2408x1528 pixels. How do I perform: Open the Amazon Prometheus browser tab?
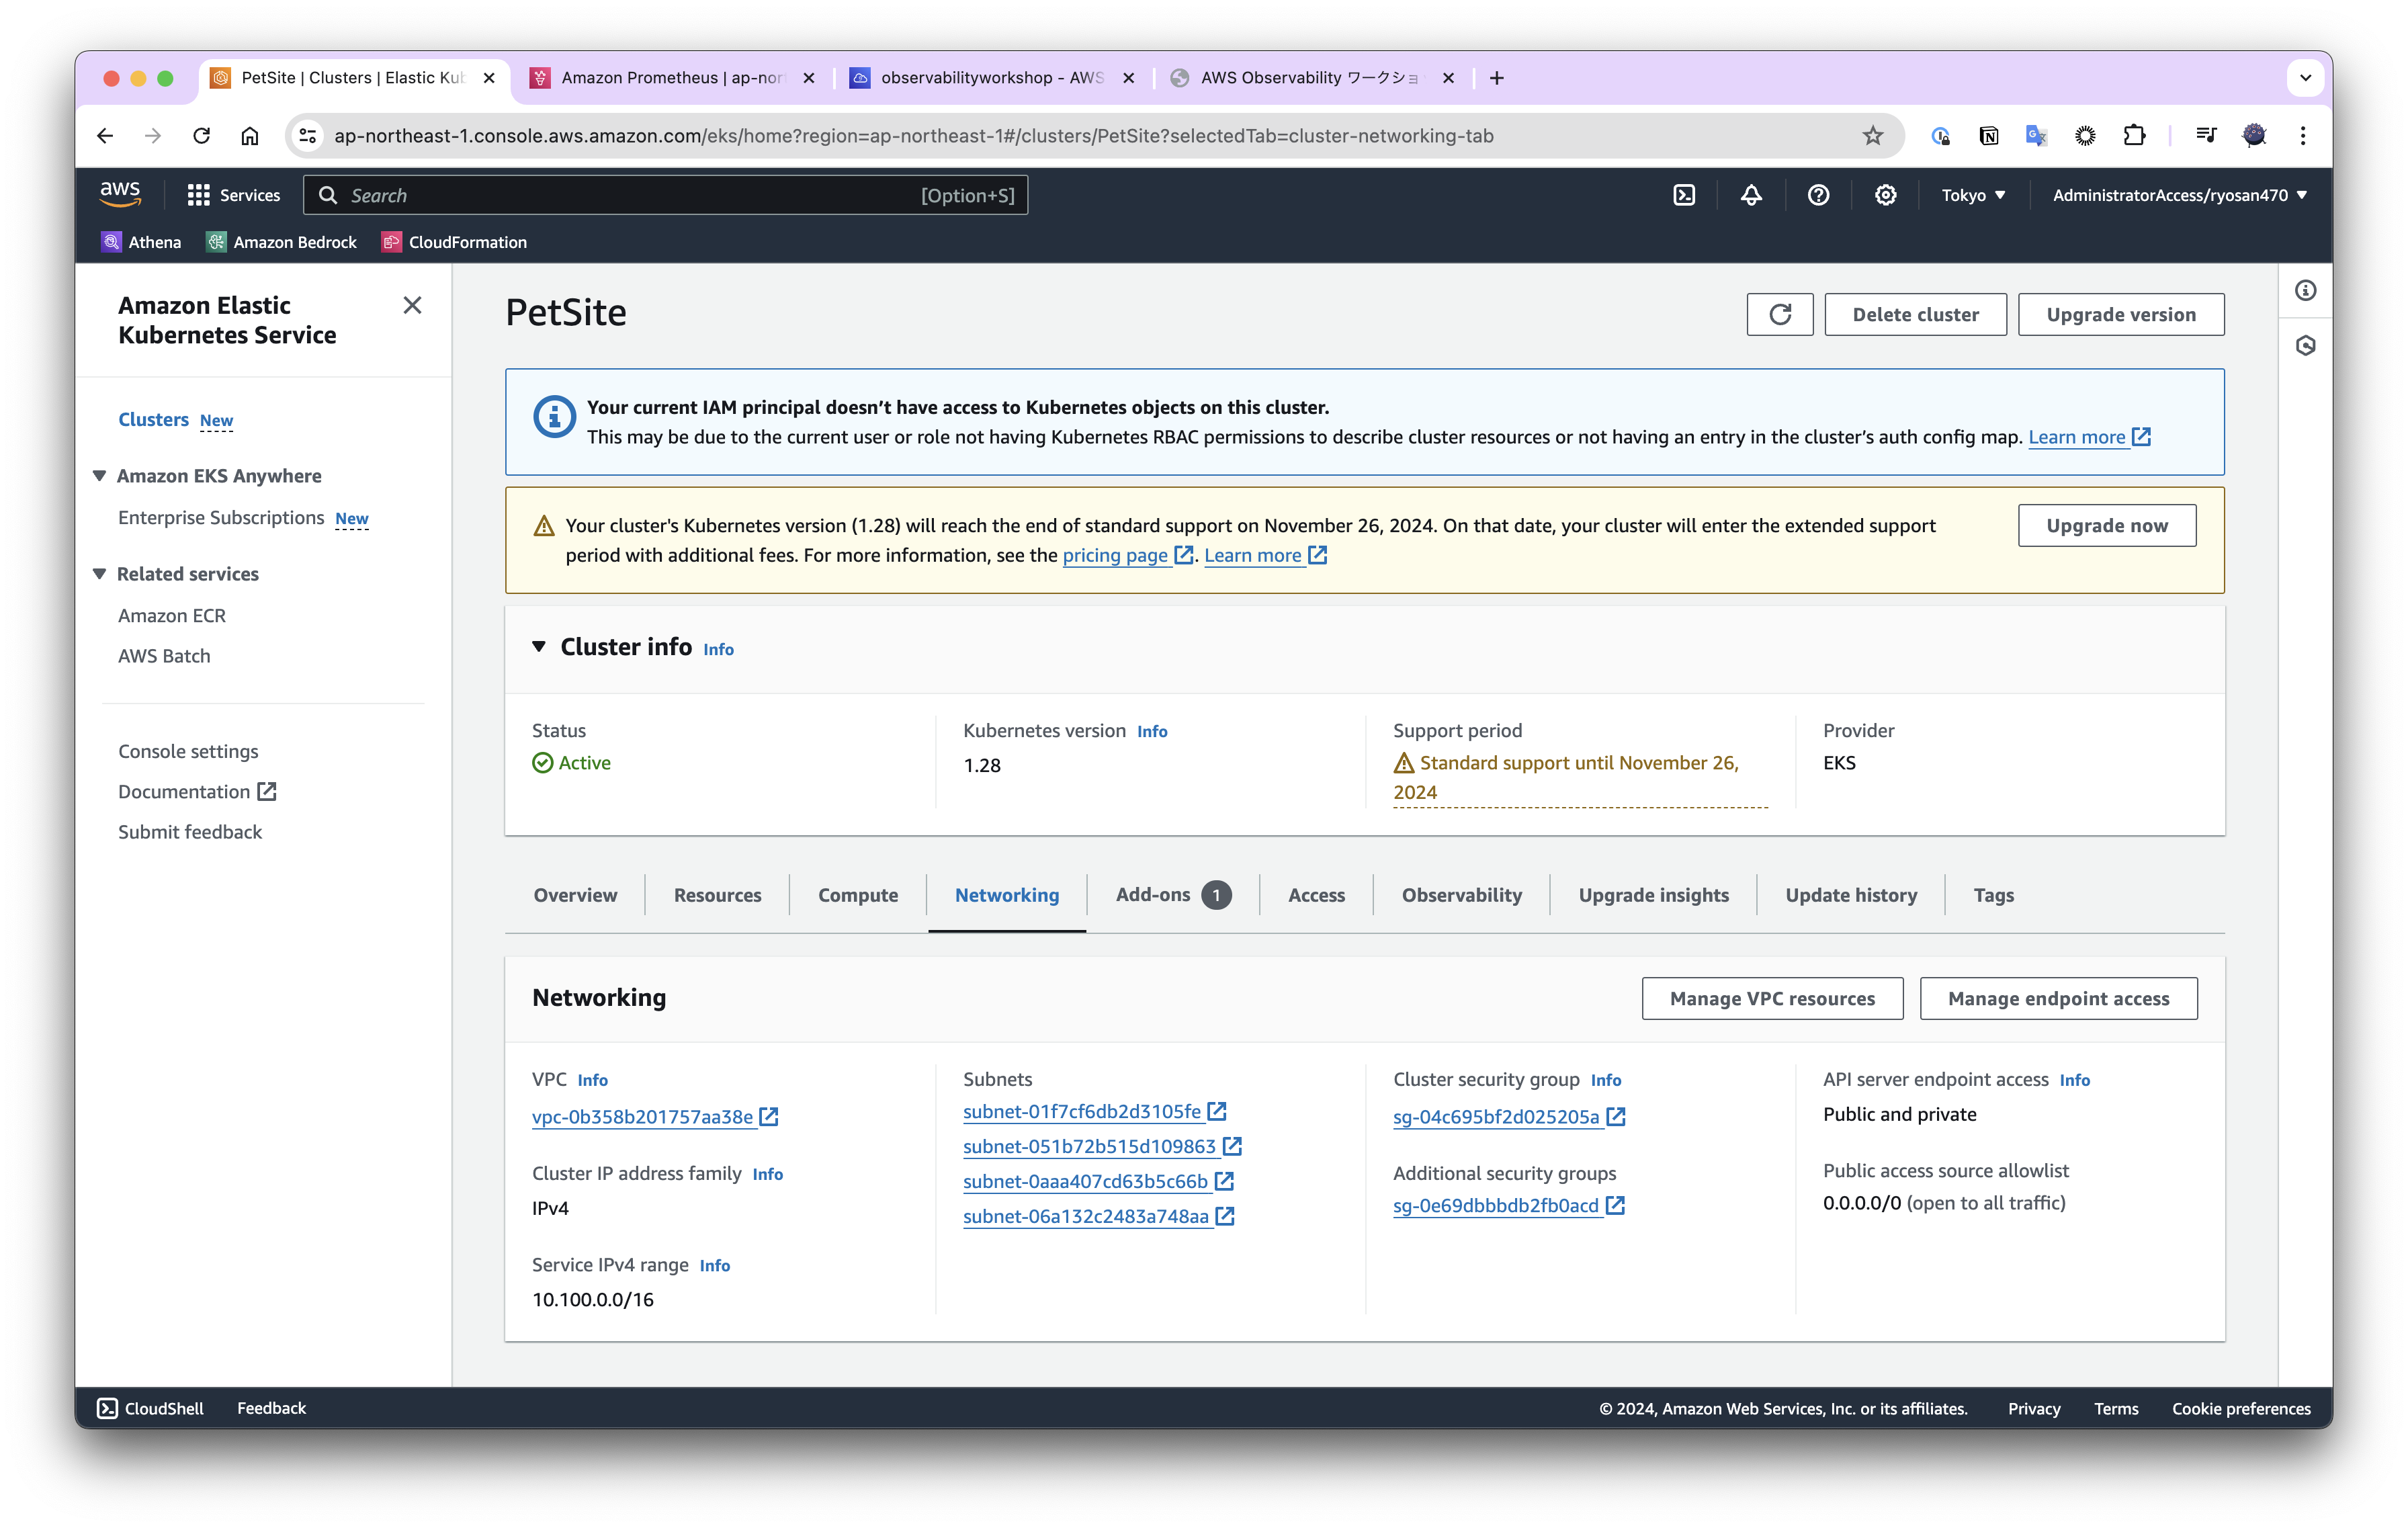672,78
